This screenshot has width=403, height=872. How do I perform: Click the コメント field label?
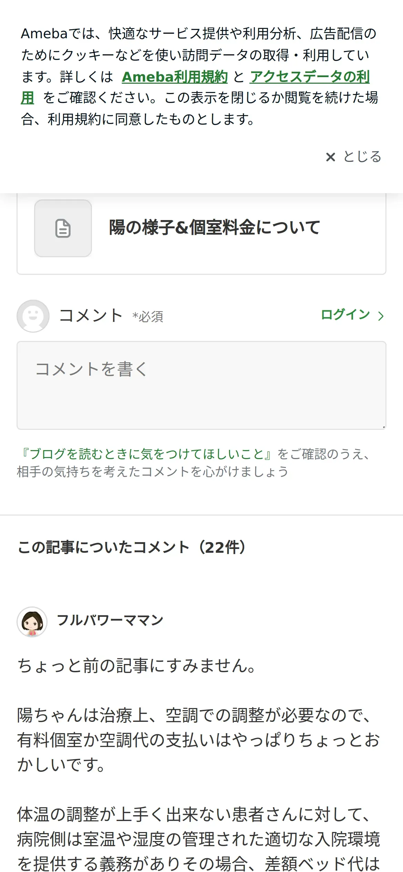[91, 315]
